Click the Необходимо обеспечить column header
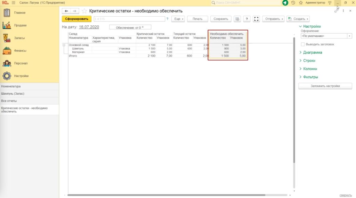The image size is (356, 198). [227, 34]
